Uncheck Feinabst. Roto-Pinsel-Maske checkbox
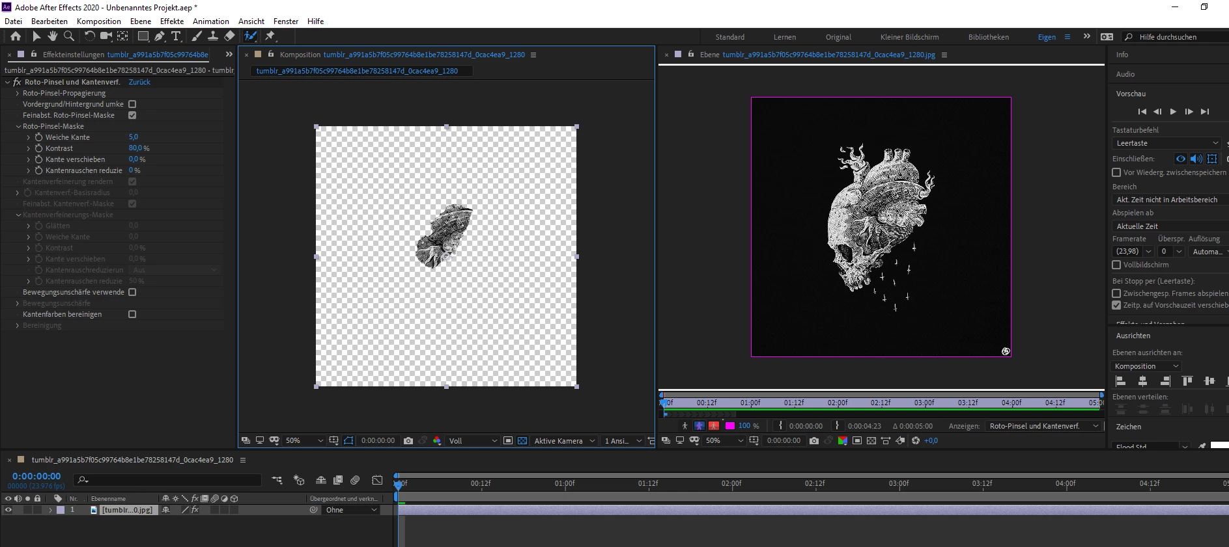The height and width of the screenshot is (547, 1229). [x=132, y=115]
